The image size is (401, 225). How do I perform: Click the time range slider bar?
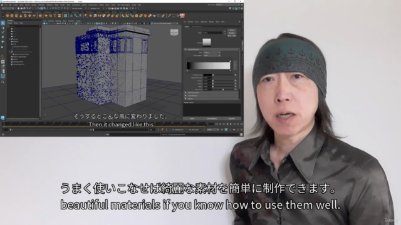click(x=52, y=130)
